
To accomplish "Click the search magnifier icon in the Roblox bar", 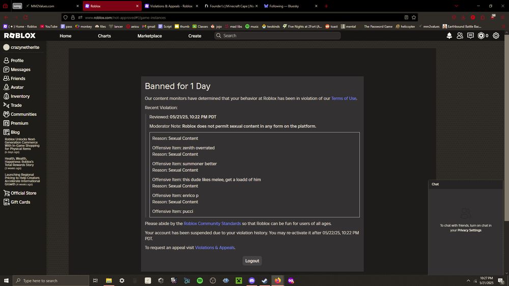I will 219,36.
